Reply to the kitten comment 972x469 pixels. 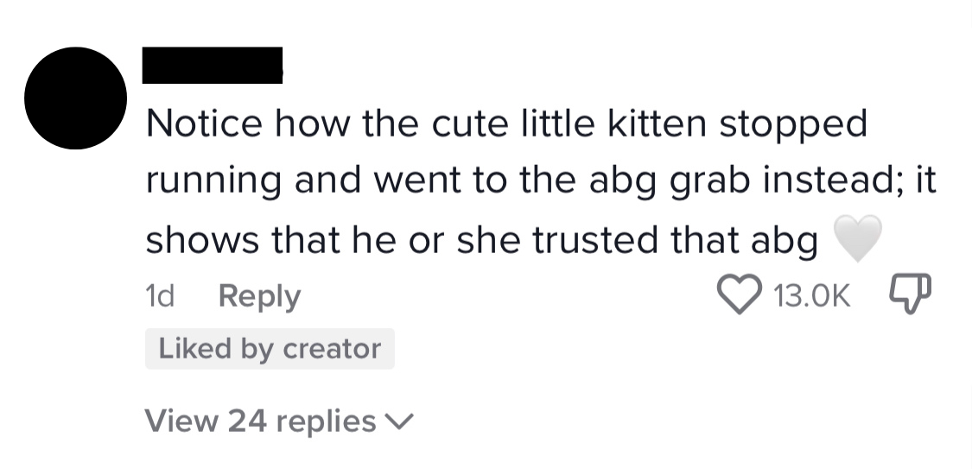coord(259,297)
